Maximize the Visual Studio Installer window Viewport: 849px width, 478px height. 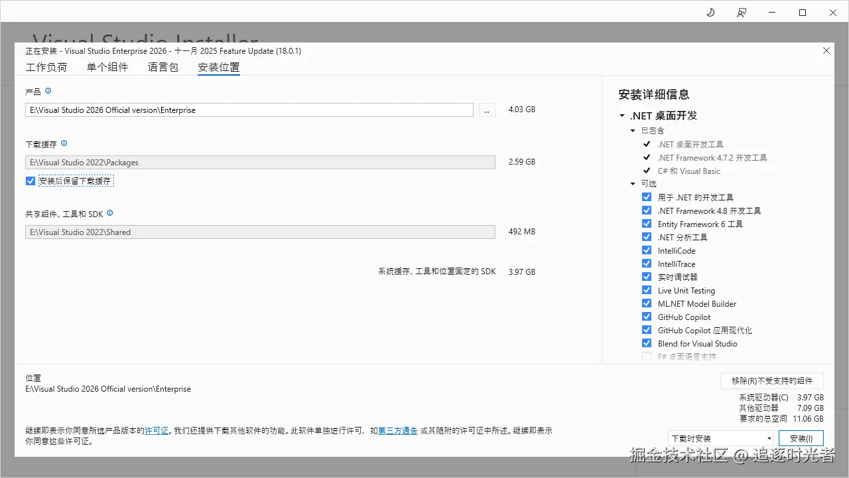click(x=803, y=13)
